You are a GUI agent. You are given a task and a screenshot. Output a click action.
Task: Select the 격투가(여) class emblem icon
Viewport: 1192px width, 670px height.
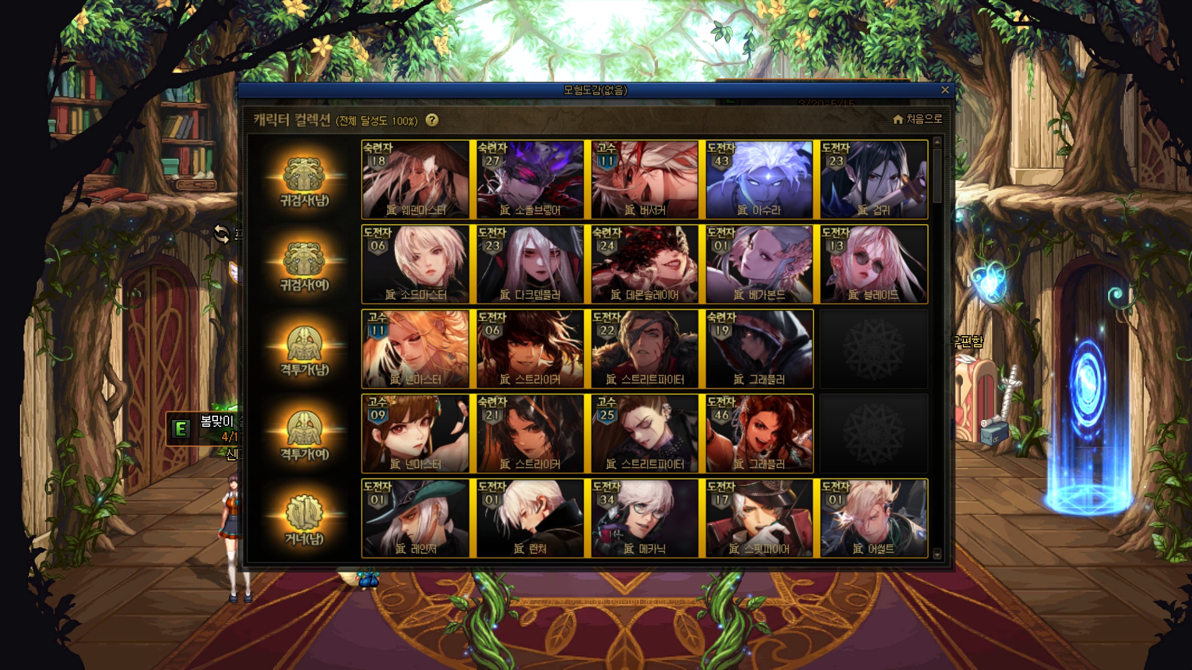304,428
